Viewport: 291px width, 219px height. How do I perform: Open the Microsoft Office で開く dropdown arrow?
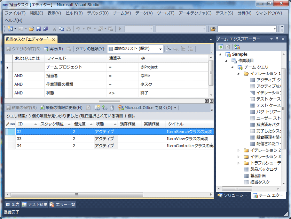[x=175, y=108]
